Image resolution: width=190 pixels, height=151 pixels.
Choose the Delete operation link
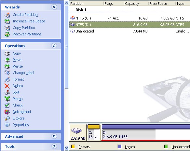pyautogui.click(x=18, y=86)
